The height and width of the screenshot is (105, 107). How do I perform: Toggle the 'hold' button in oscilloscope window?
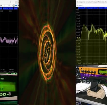coord(16,8)
